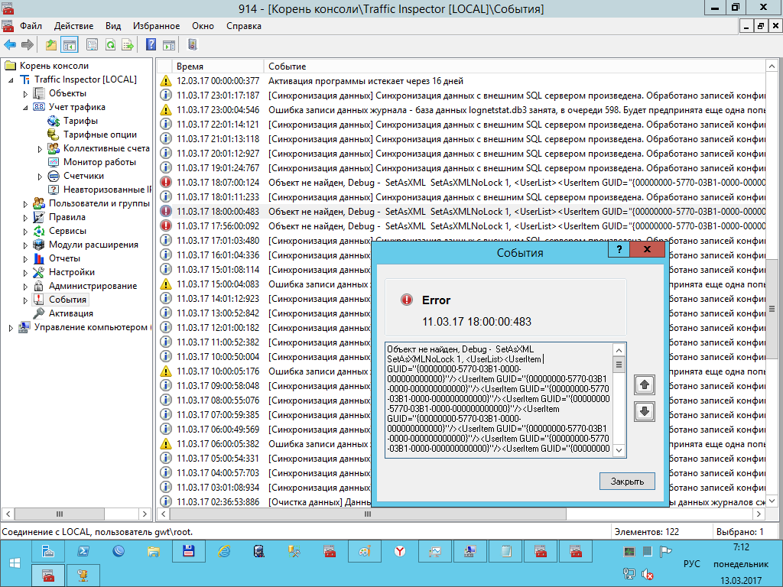
Task: Open the Действие menu
Action: [x=74, y=26]
